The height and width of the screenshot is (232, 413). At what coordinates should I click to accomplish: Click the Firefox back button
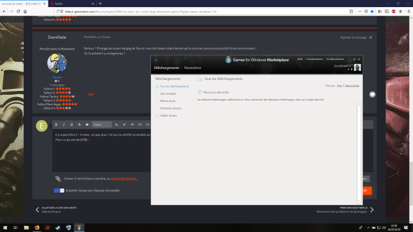(x=5, y=12)
